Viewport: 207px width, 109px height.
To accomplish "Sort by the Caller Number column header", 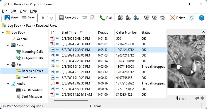I will (x=127, y=33).
